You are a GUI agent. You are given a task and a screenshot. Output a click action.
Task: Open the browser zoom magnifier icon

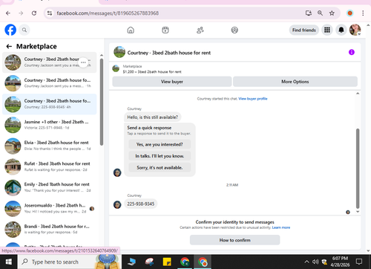320,13
